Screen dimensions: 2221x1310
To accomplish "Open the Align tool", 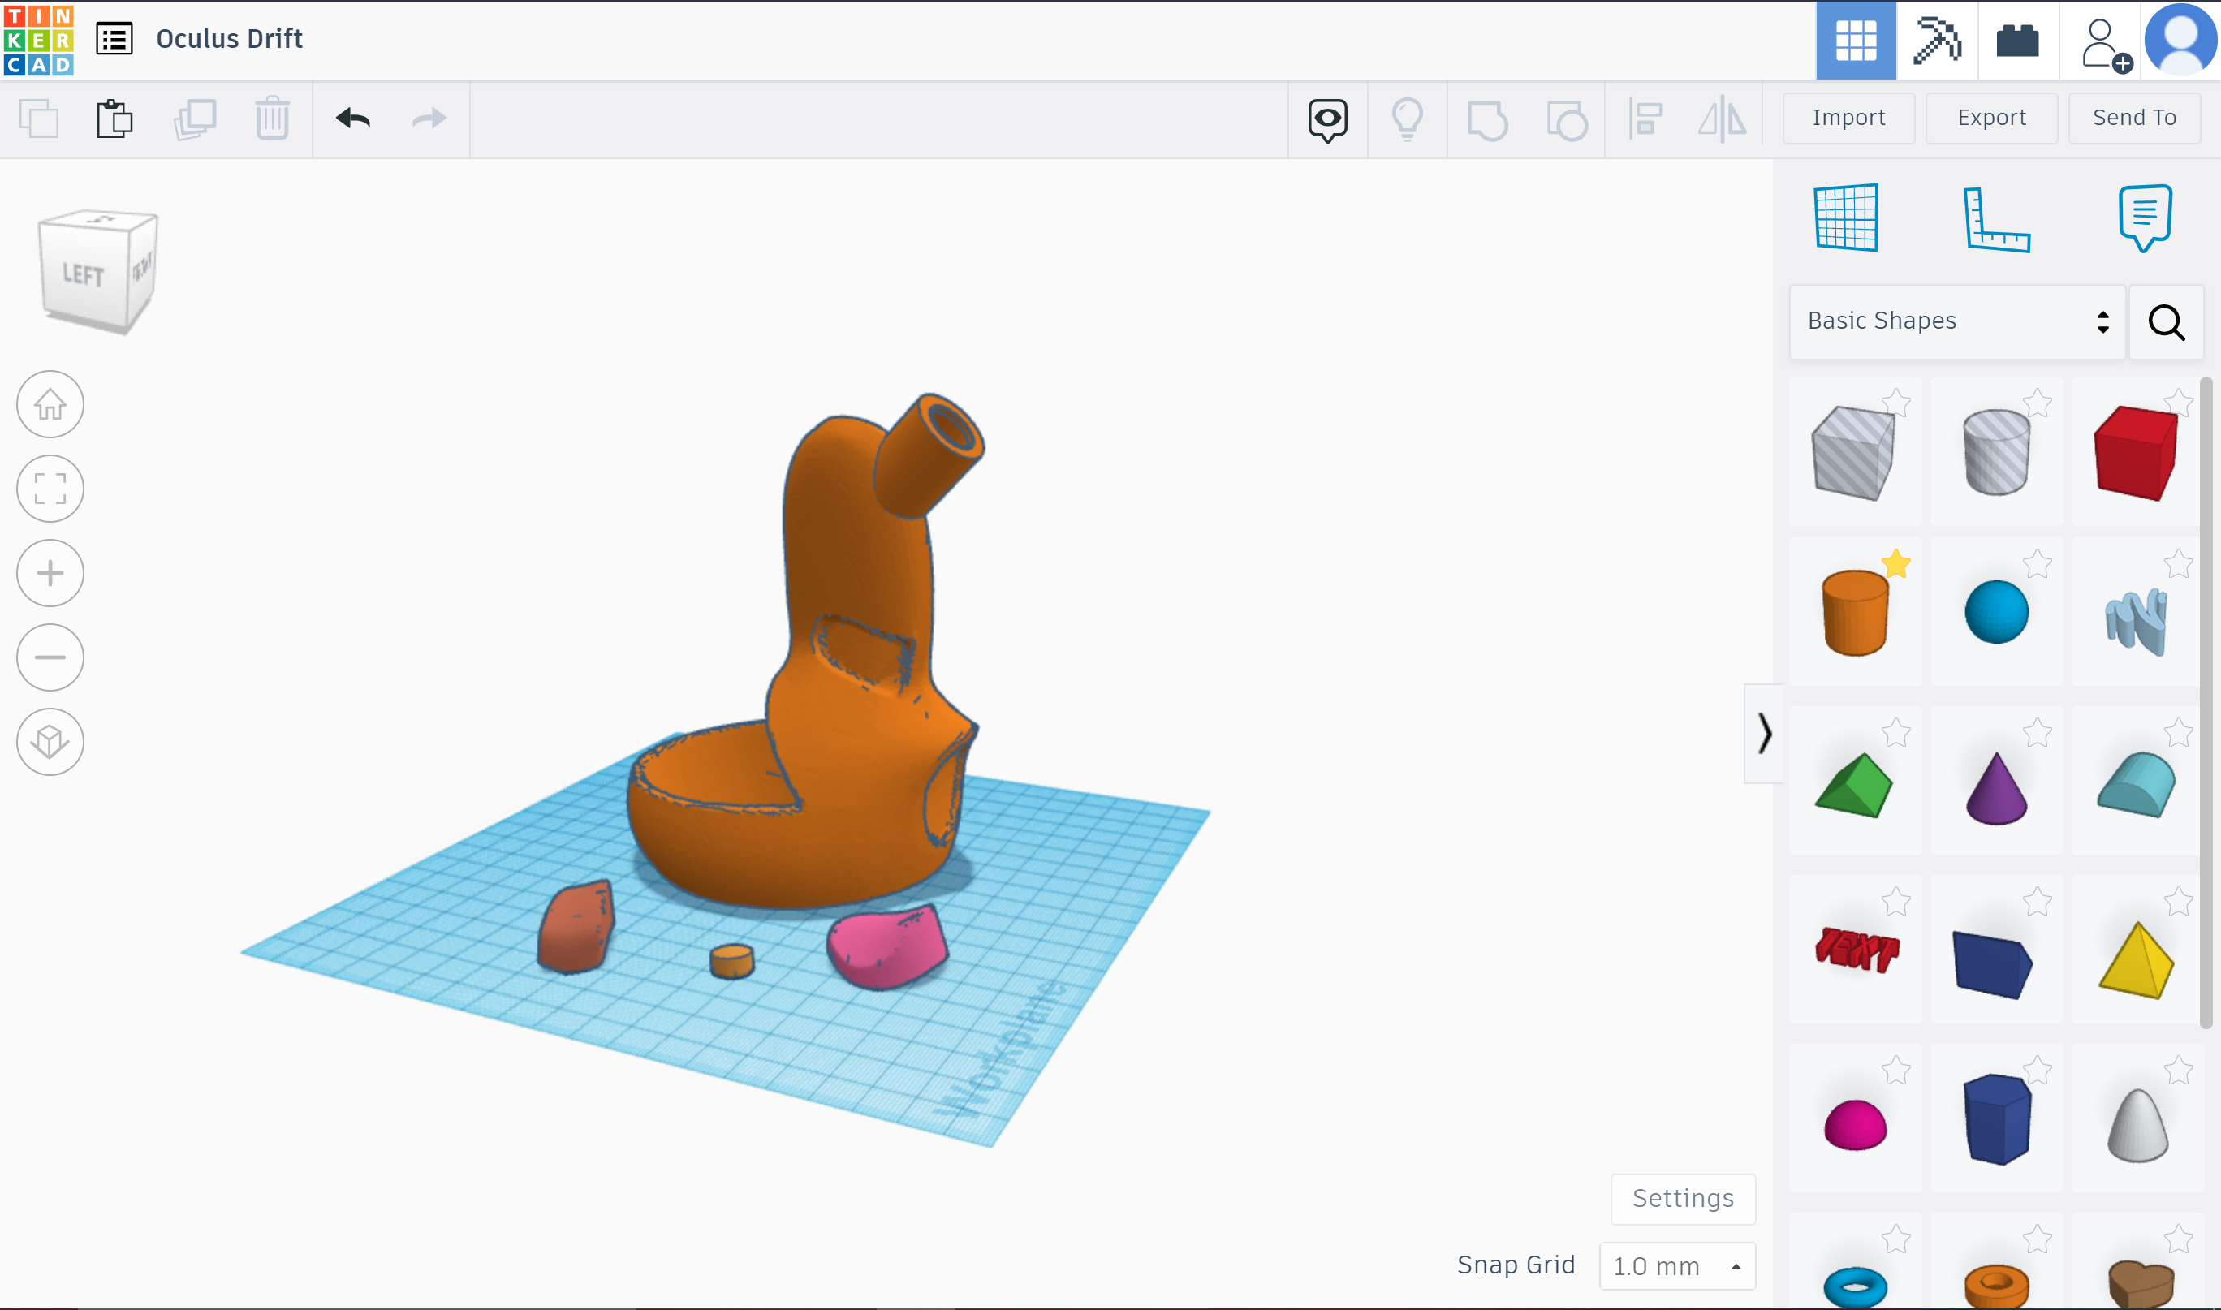I will (1645, 119).
